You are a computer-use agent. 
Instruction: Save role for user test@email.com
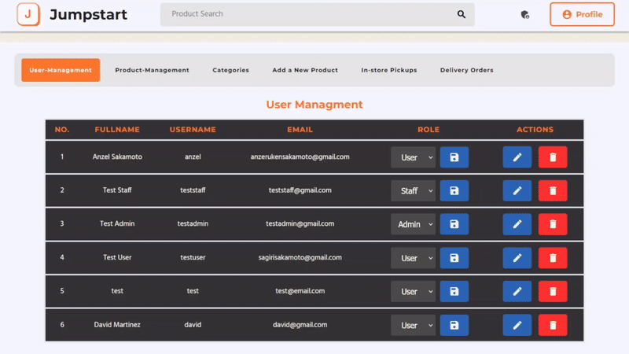click(454, 291)
